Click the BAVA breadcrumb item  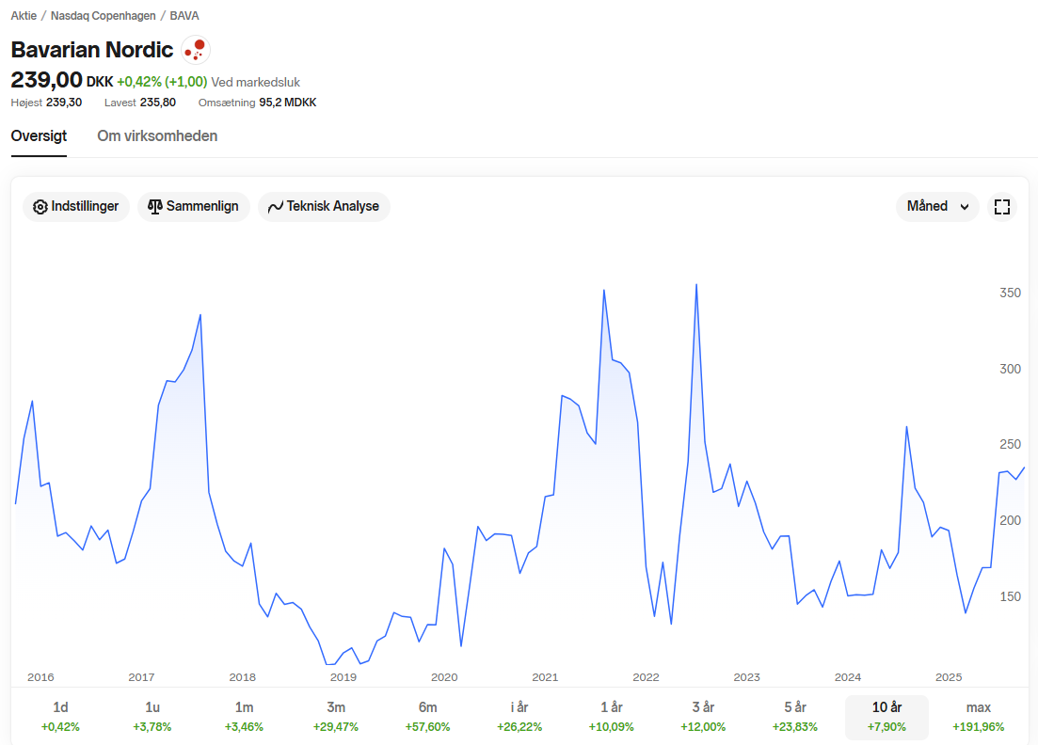coord(184,16)
